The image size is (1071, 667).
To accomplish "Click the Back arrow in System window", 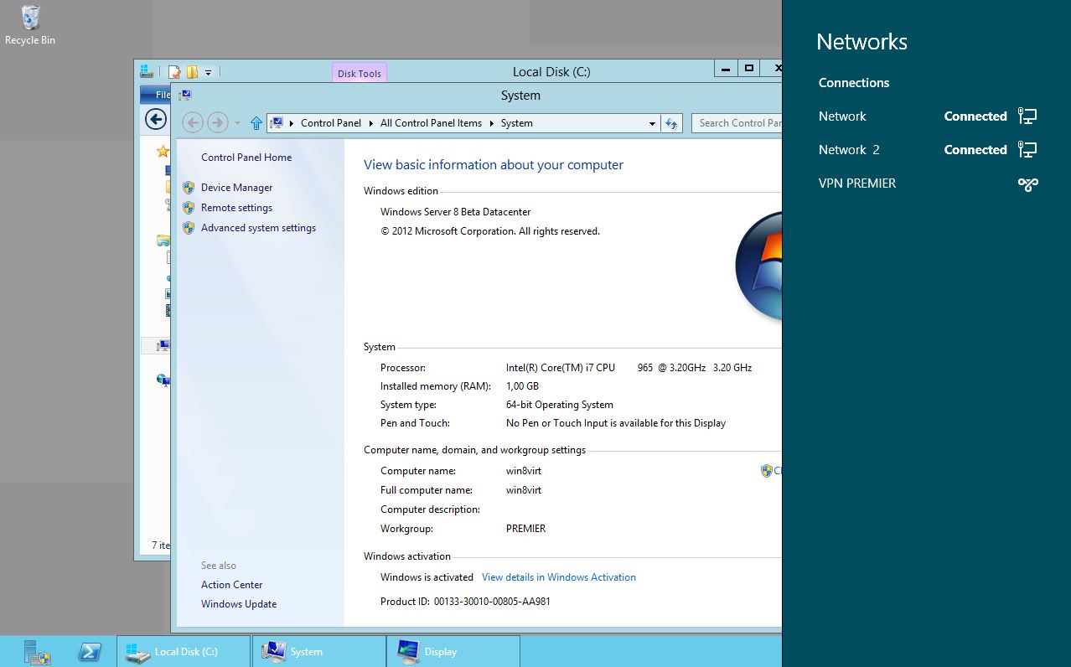I will (x=193, y=123).
